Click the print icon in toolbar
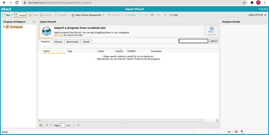 tap(159, 15)
